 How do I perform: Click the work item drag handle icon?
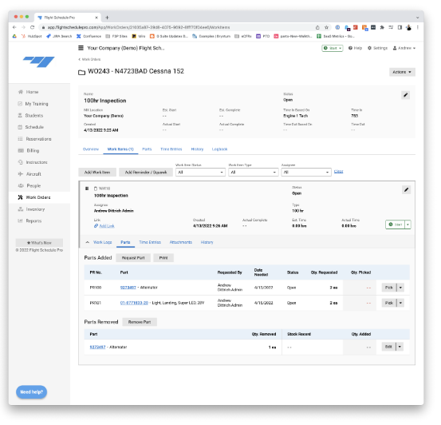[87, 189]
